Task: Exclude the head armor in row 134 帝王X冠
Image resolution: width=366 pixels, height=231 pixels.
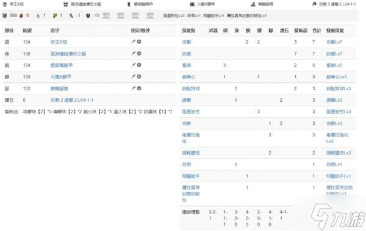Action: (x=139, y=42)
